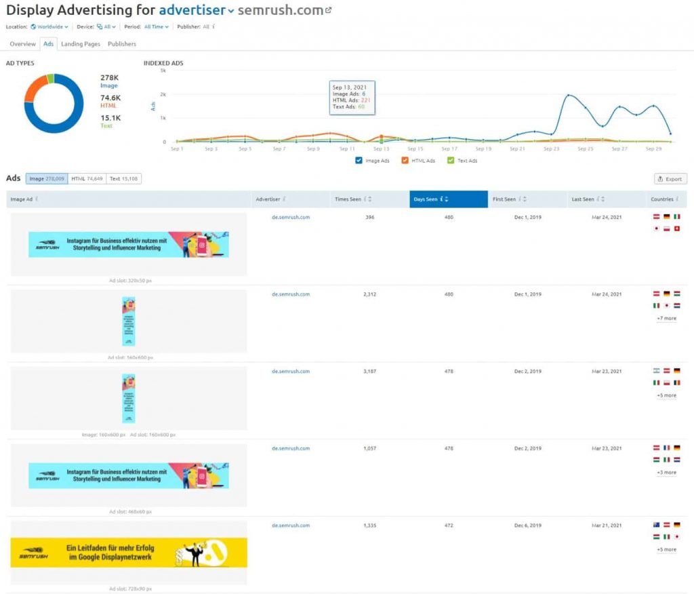
Task: Toggle the Text Ads chart checkbox
Action: (x=450, y=161)
